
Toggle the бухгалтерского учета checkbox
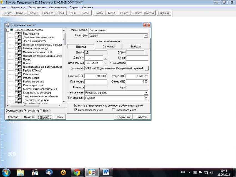tap(76, 110)
